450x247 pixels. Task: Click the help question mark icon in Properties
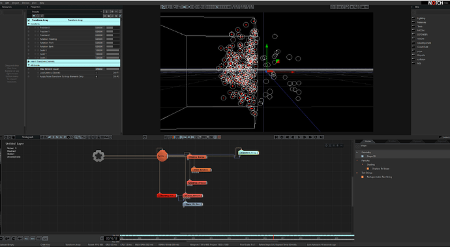pyautogui.click(x=120, y=16)
